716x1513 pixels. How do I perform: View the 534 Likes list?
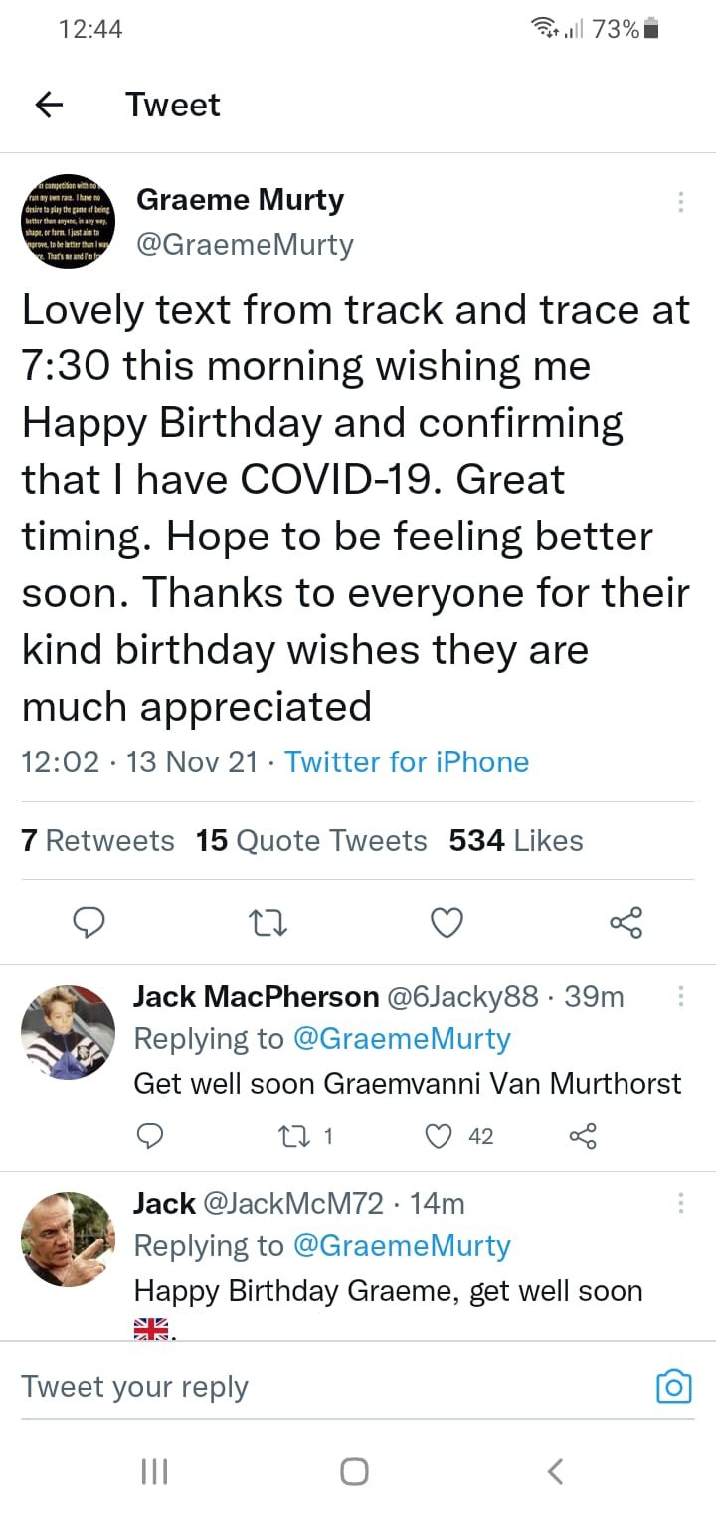pyautogui.click(x=516, y=841)
